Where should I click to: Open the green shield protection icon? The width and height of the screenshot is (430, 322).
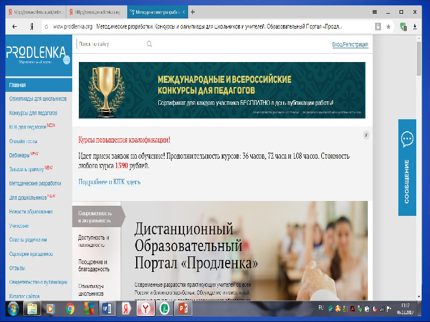pyautogui.click(x=403, y=27)
